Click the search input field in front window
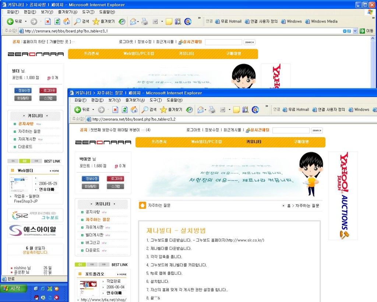The image size is (377, 302). [x=291, y=130]
